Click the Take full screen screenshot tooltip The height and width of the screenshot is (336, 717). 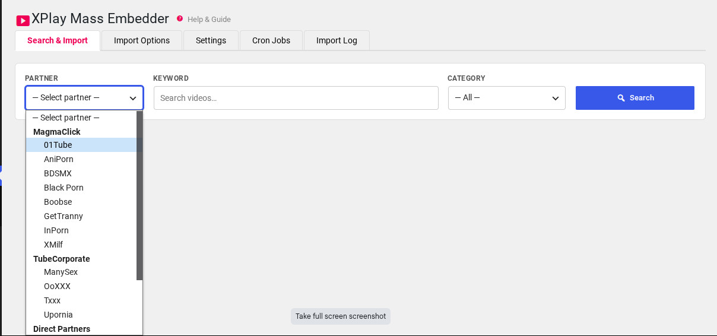coord(341,316)
